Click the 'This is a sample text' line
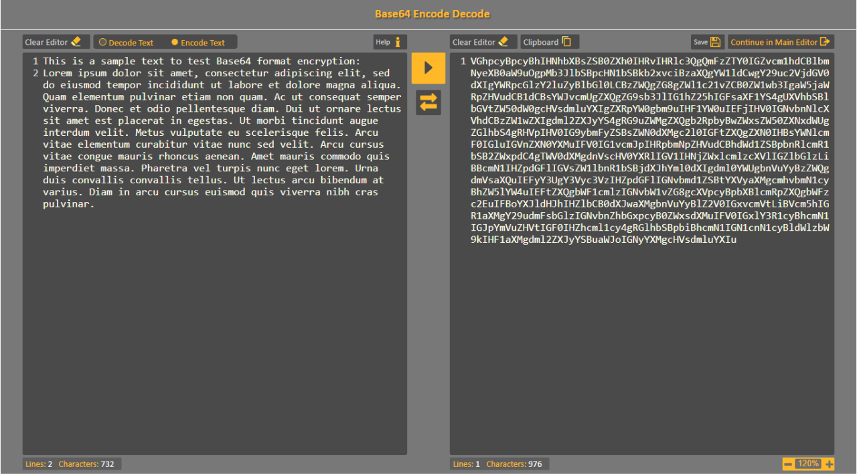The image size is (857, 475). (x=202, y=62)
